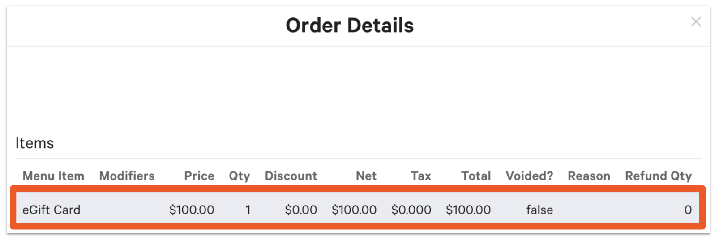Image resolution: width=719 pixels, height=240 pixels.
Task: Select the eGift Card item name
Action: tap(51, 210)
